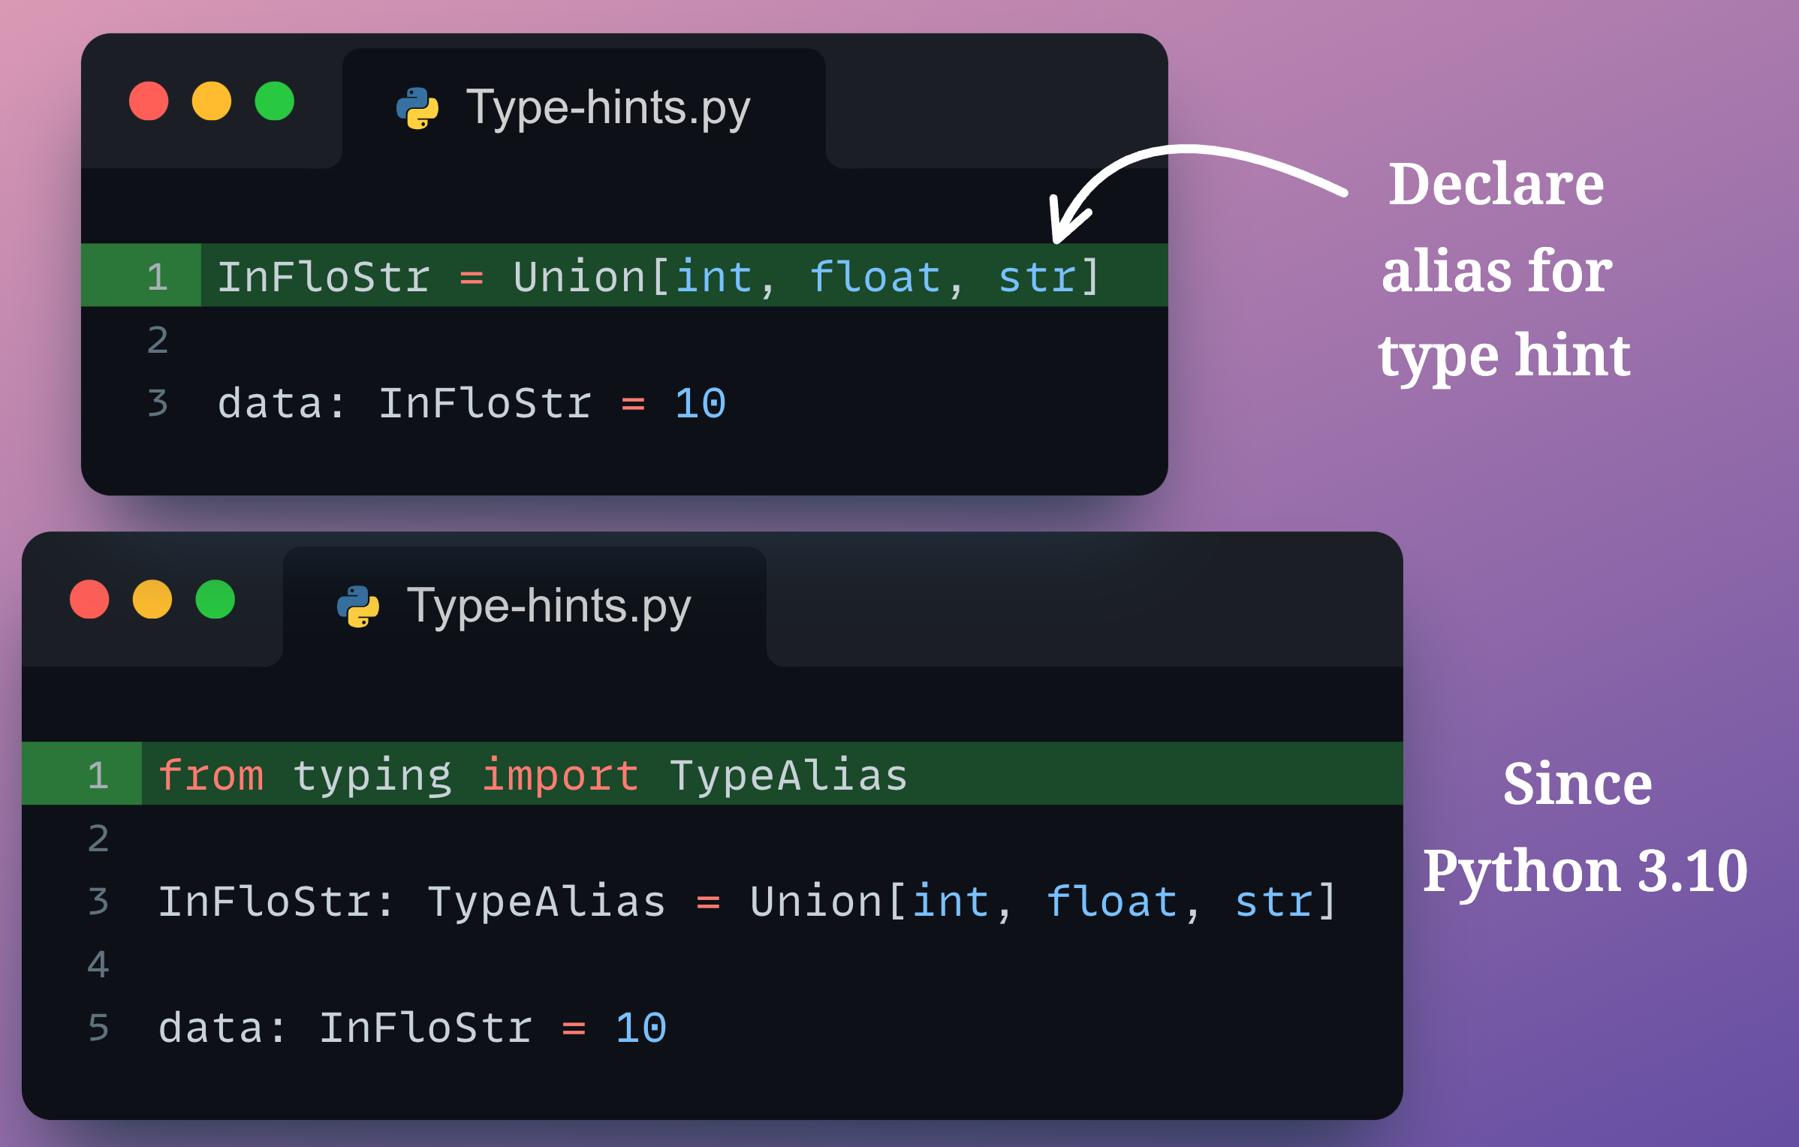
Task: Click the green traffic light in the bottom window
Action: click(x=214, y=601)
